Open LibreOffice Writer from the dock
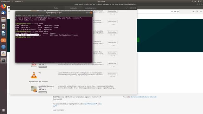Image resolution: width=203 pixels, height=114 pixels. pyautogui.click(x=3, y=33)
